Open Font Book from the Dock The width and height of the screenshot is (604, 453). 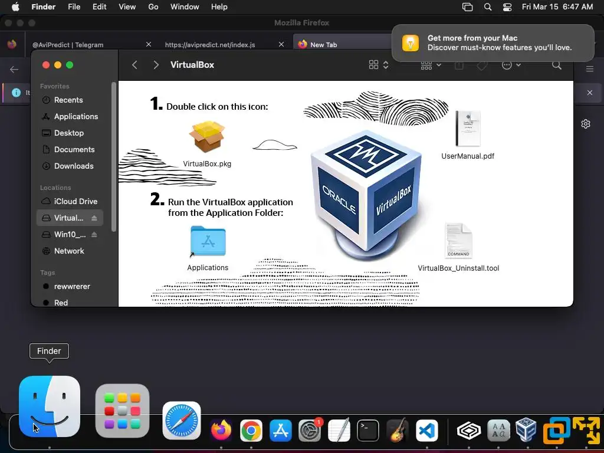[498, 430]
